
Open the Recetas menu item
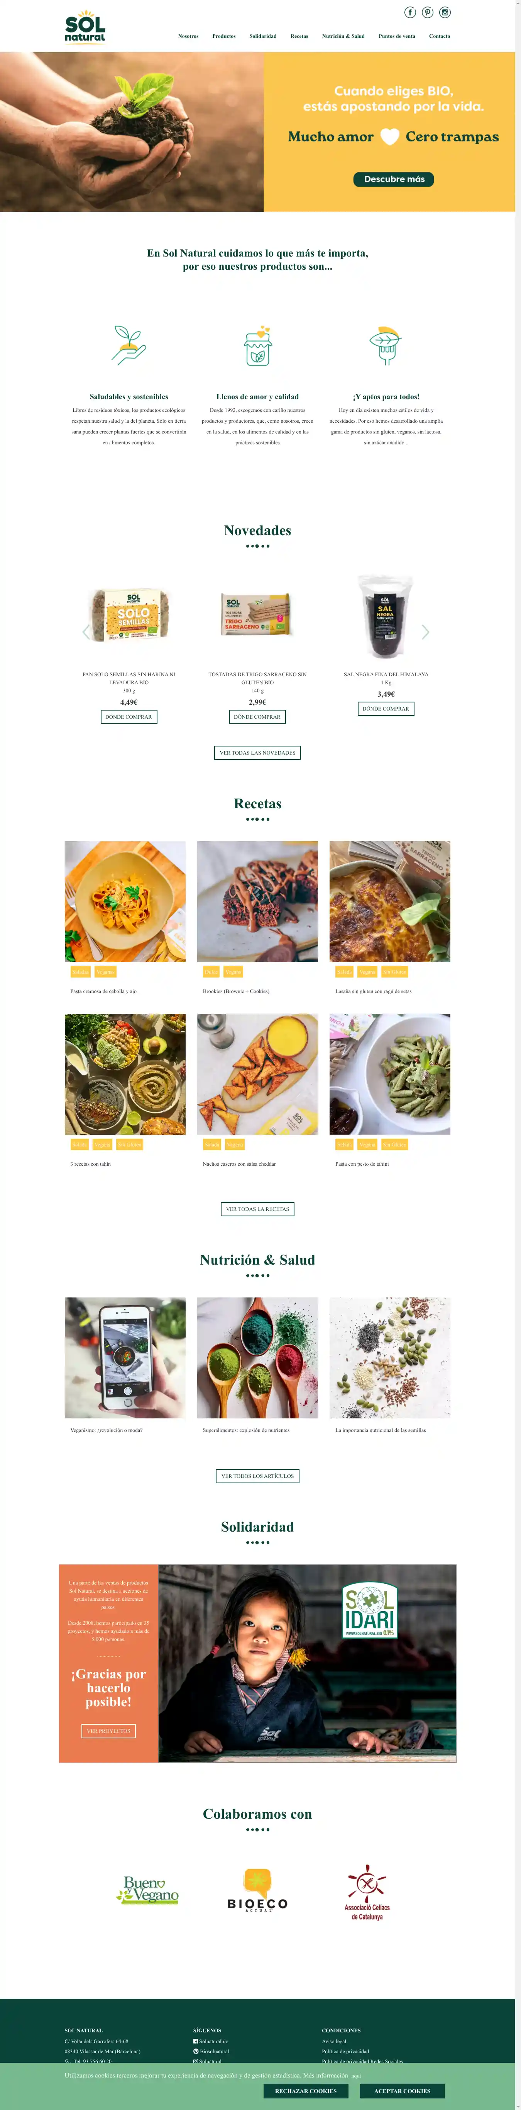(x=299, y=36)
